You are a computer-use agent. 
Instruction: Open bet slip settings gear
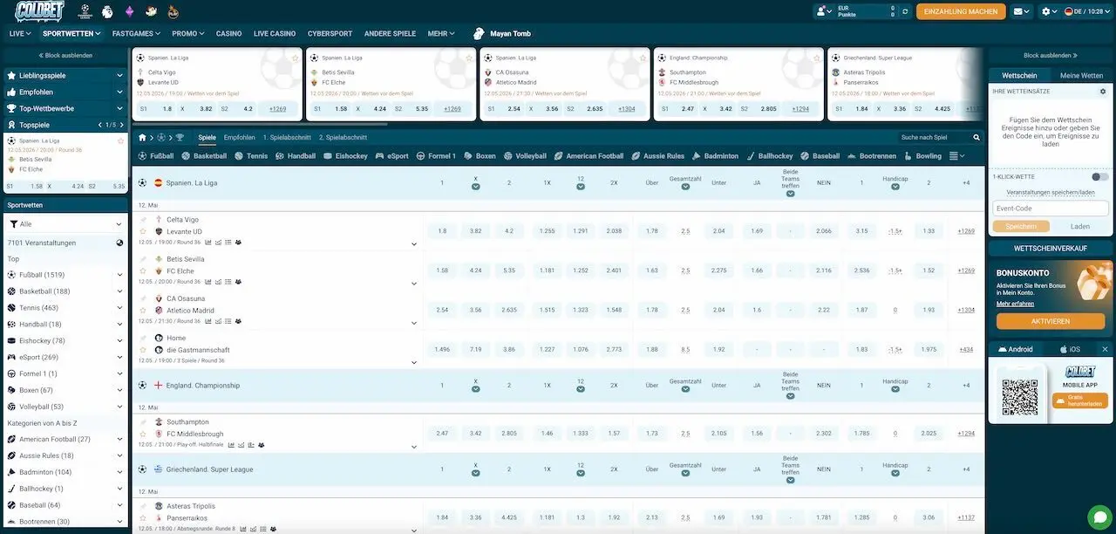(x=1103, y=92)
